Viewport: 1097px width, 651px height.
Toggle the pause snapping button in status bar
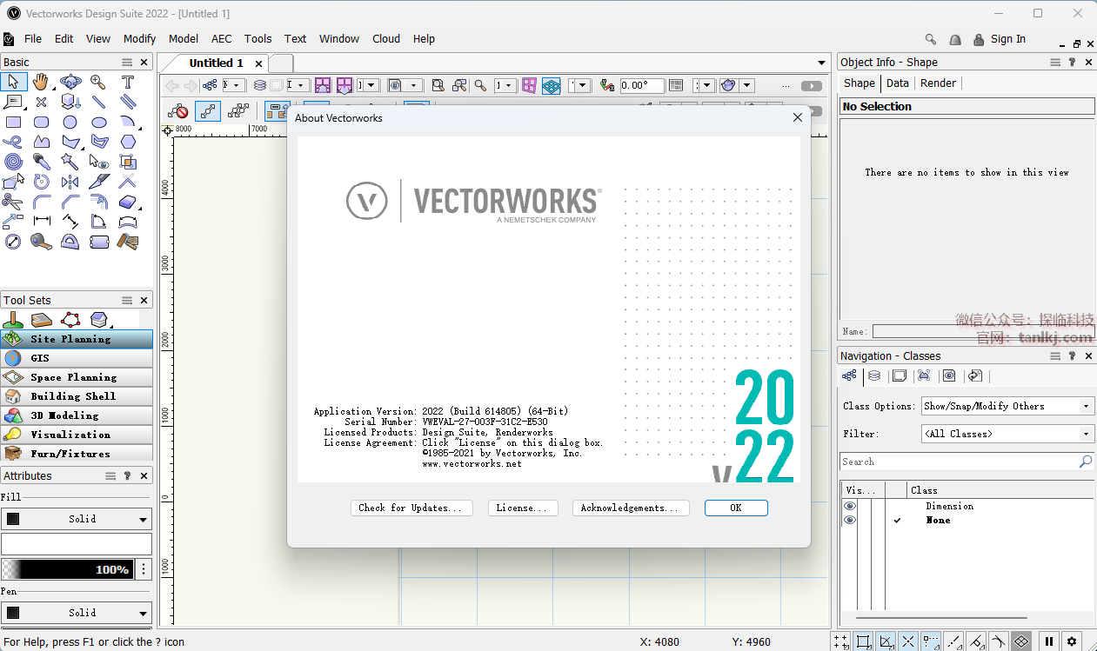pyautogui.click(x=1049, y=641)
